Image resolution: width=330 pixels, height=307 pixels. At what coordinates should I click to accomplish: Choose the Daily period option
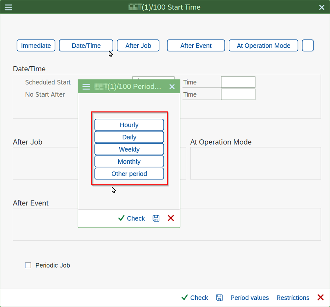pos(129,137)
